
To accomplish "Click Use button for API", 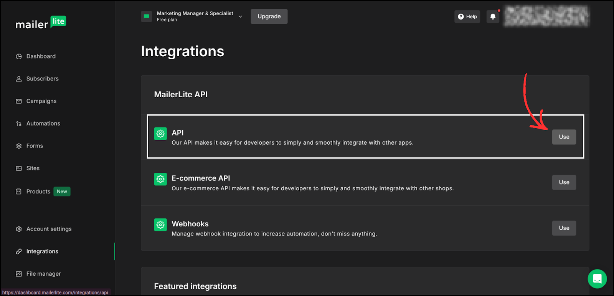I will coord(564,137).
